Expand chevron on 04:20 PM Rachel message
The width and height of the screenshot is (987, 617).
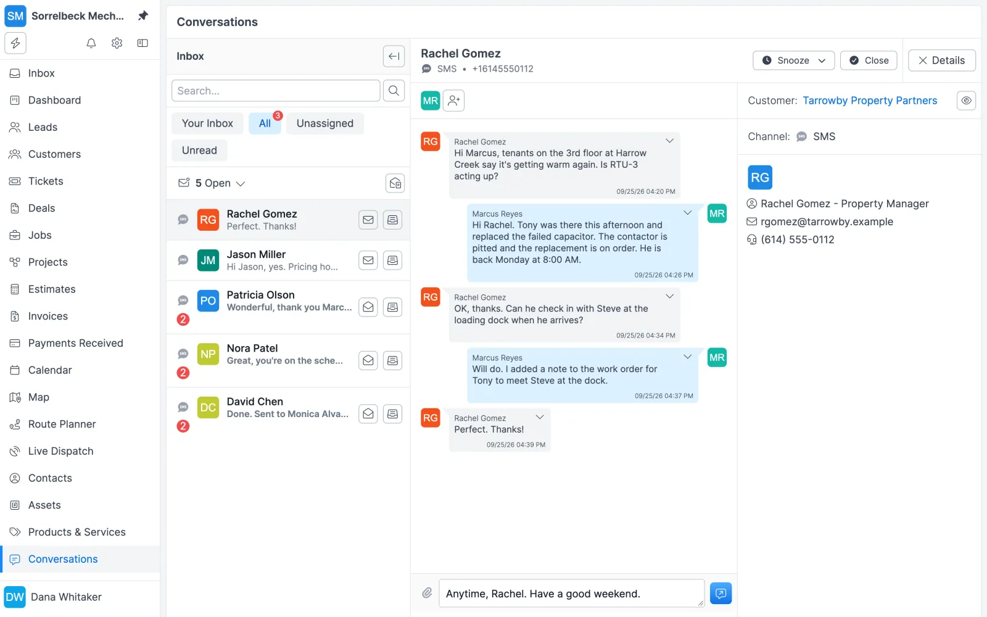[x=669, y=141]
